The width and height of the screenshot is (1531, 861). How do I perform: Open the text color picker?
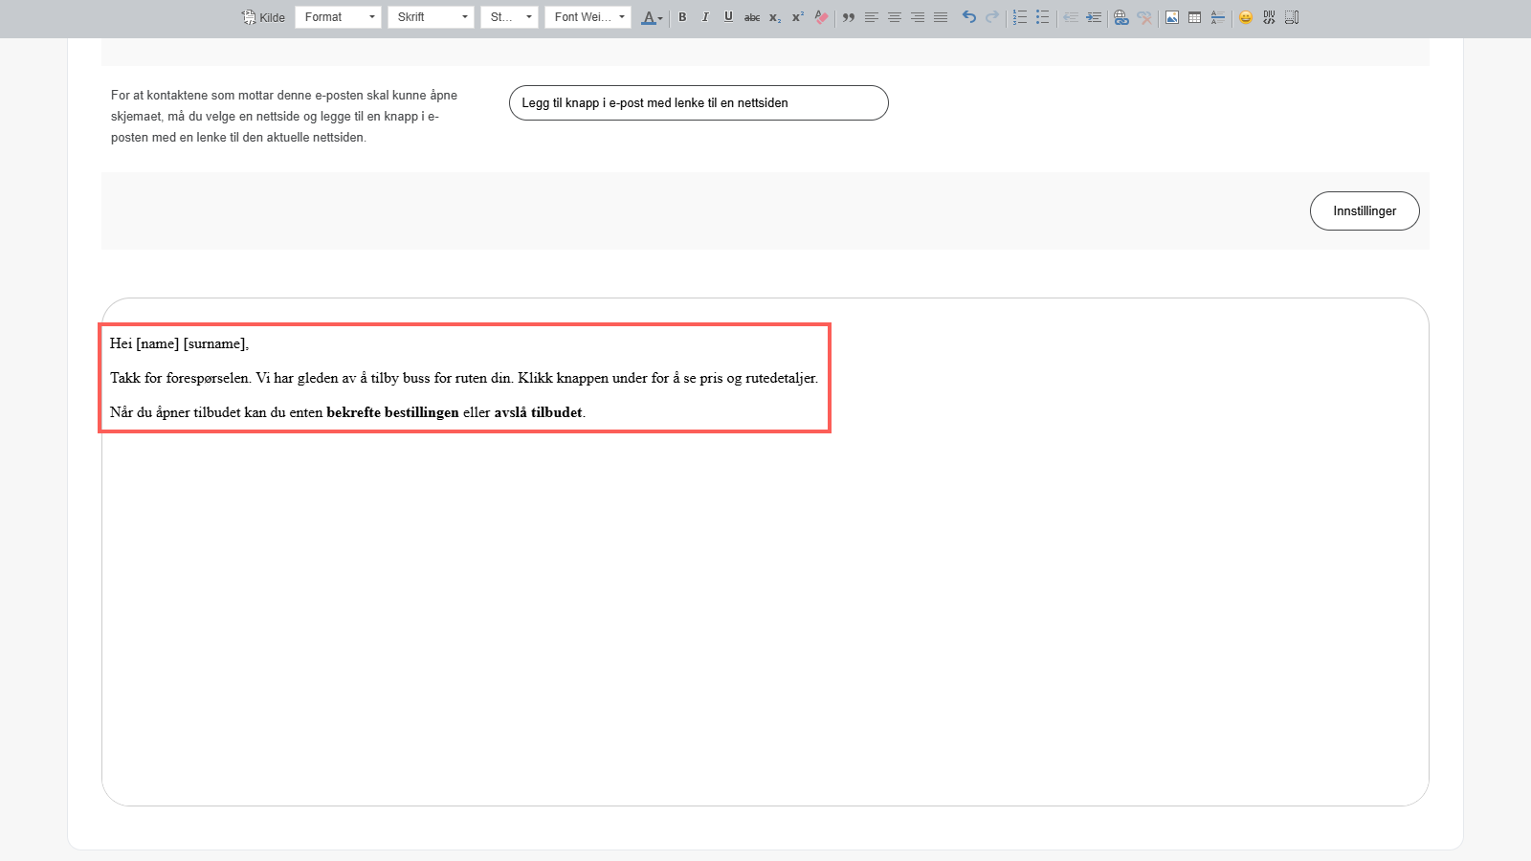(652, 17)
